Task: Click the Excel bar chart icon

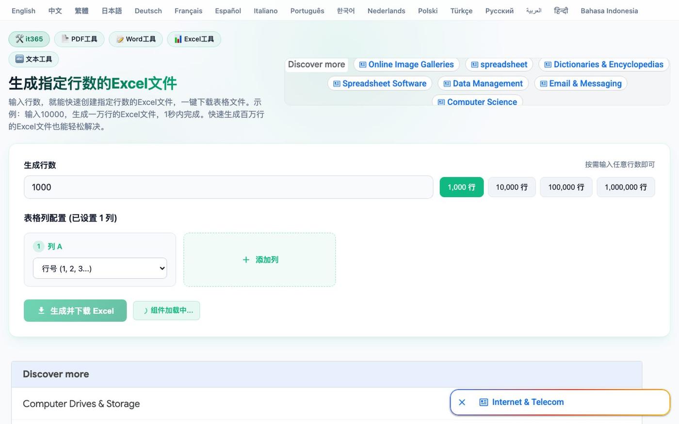Action: [x=178, y=39]
